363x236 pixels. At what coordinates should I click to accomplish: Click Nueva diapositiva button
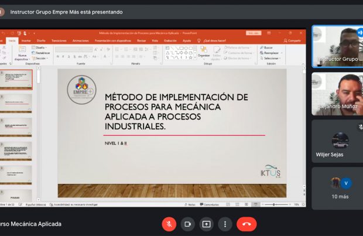(x=22, y=53)
